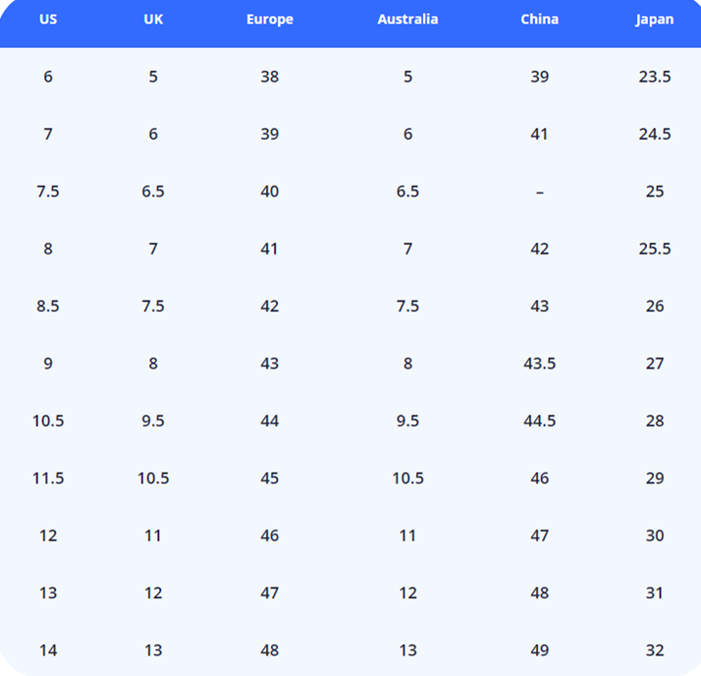
Task: Select Europe size 45 cell
Action: click(270, 479)
